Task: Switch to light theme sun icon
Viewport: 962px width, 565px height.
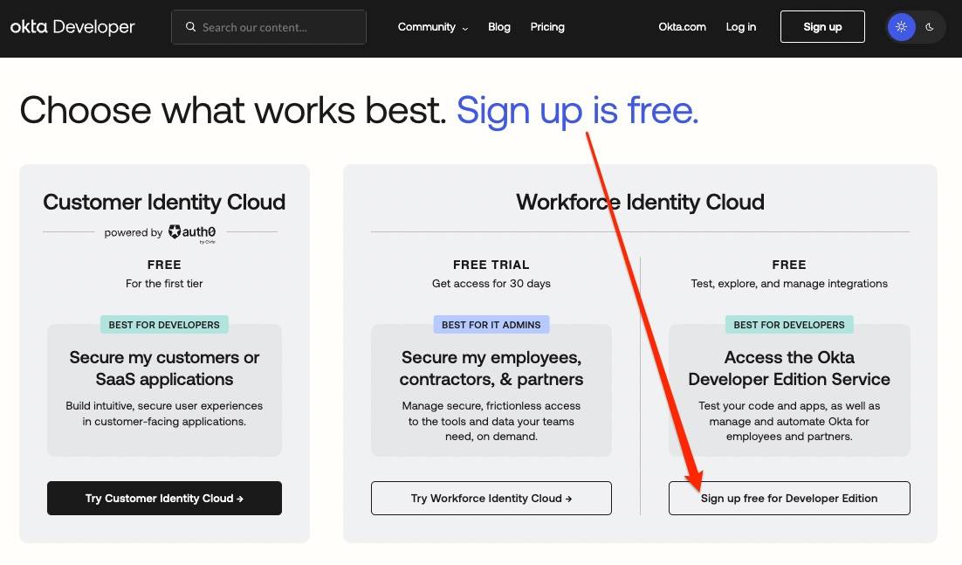Action: [901, 27]
